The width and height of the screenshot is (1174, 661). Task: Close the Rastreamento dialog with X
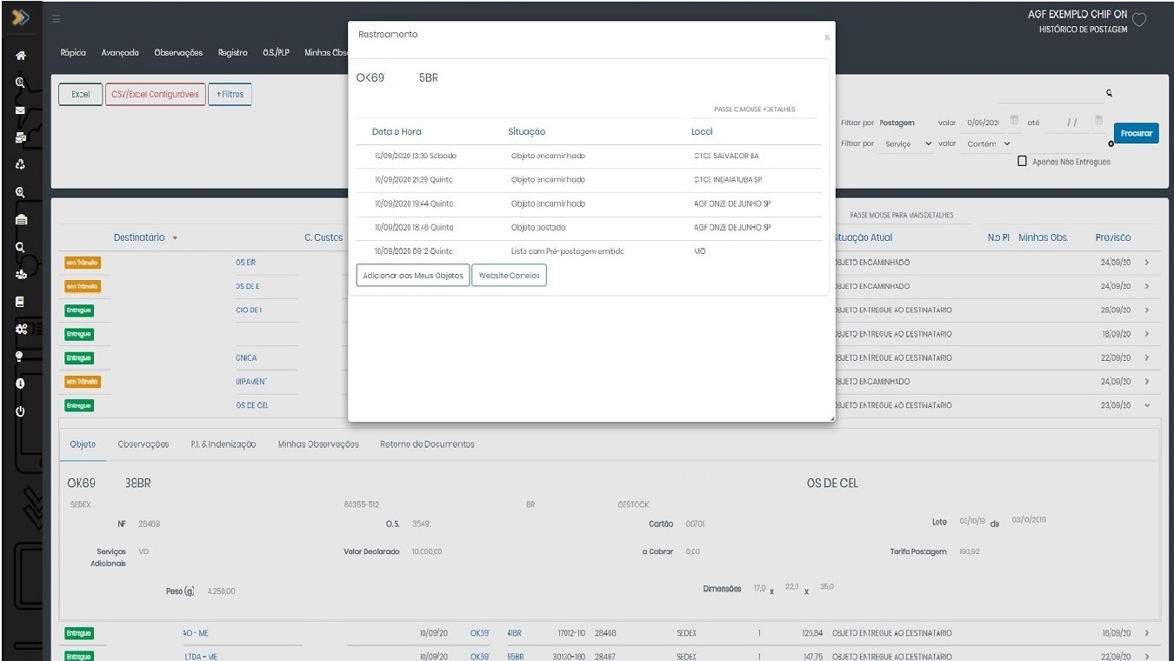click(x=827, y=37)
